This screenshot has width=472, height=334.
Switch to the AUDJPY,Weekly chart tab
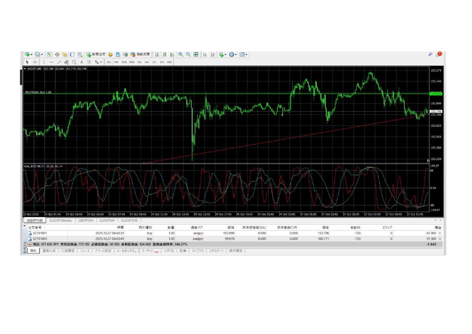coord(61,221)
